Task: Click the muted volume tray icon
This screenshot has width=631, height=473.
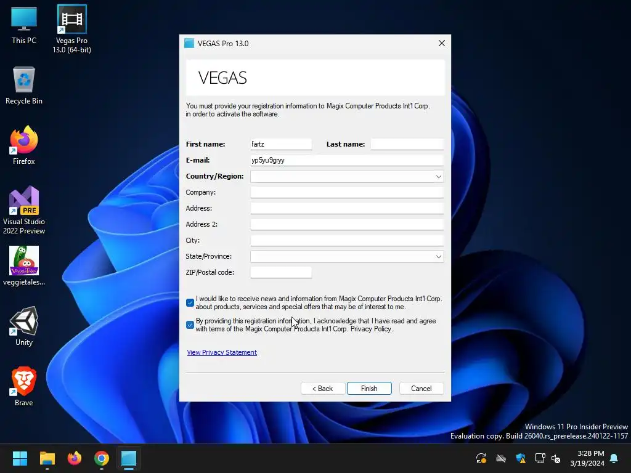Action: click(556, 458)
